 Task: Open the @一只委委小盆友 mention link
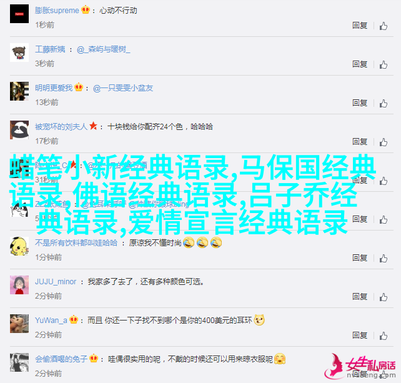(x=123, y=88)
